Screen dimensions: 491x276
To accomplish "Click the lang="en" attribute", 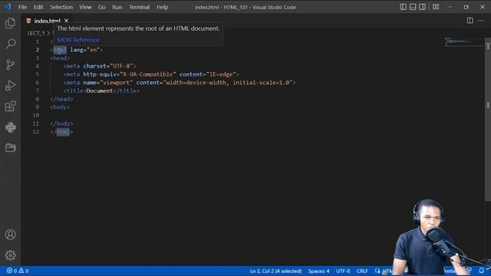I will click(x=84, y=50).
